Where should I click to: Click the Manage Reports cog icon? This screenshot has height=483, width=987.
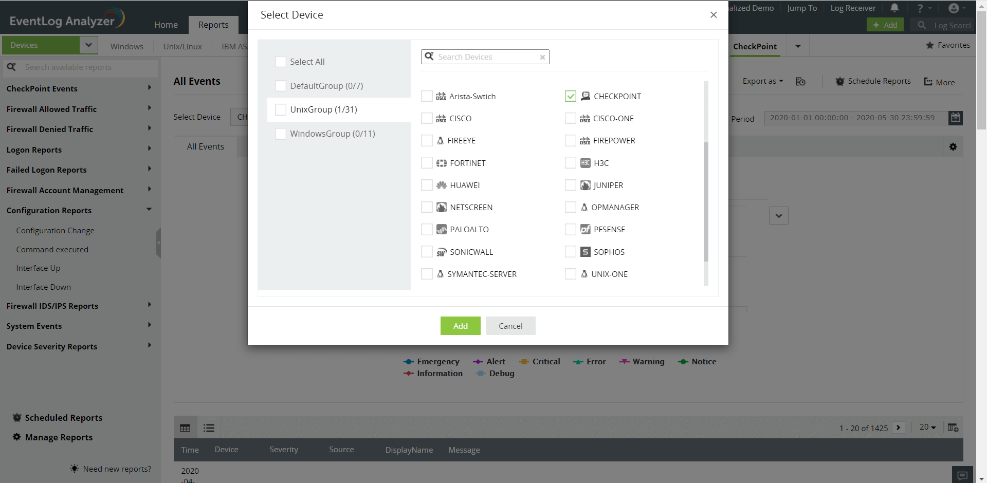coord(17,437)
